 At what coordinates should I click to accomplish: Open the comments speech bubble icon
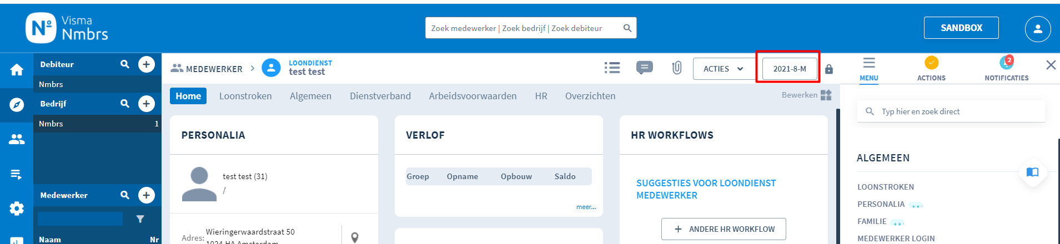[x=644, y=68]
